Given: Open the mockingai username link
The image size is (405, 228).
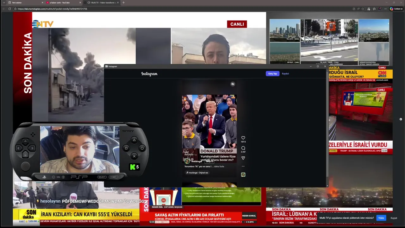Looking at the screenshot, I should tap(196, 161).
